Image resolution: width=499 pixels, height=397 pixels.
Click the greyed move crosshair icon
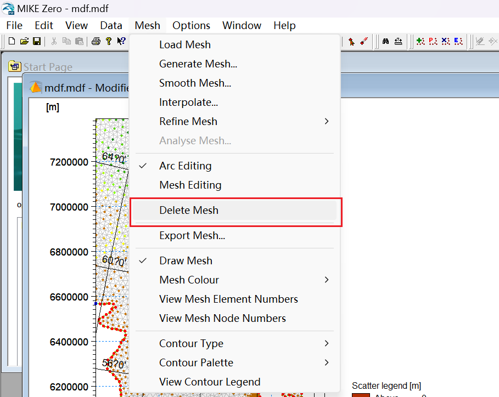click(493, 41)
